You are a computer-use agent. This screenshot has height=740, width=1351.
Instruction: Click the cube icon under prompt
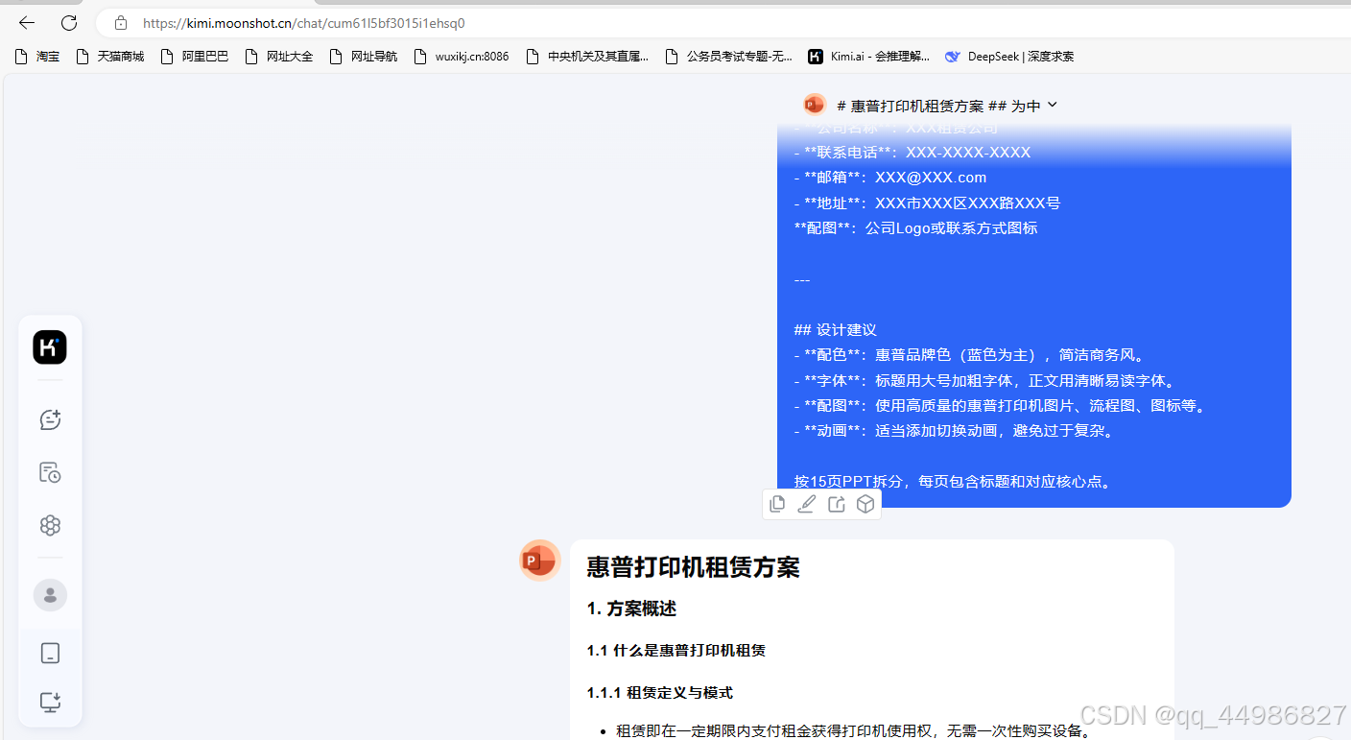pos(865,504)
